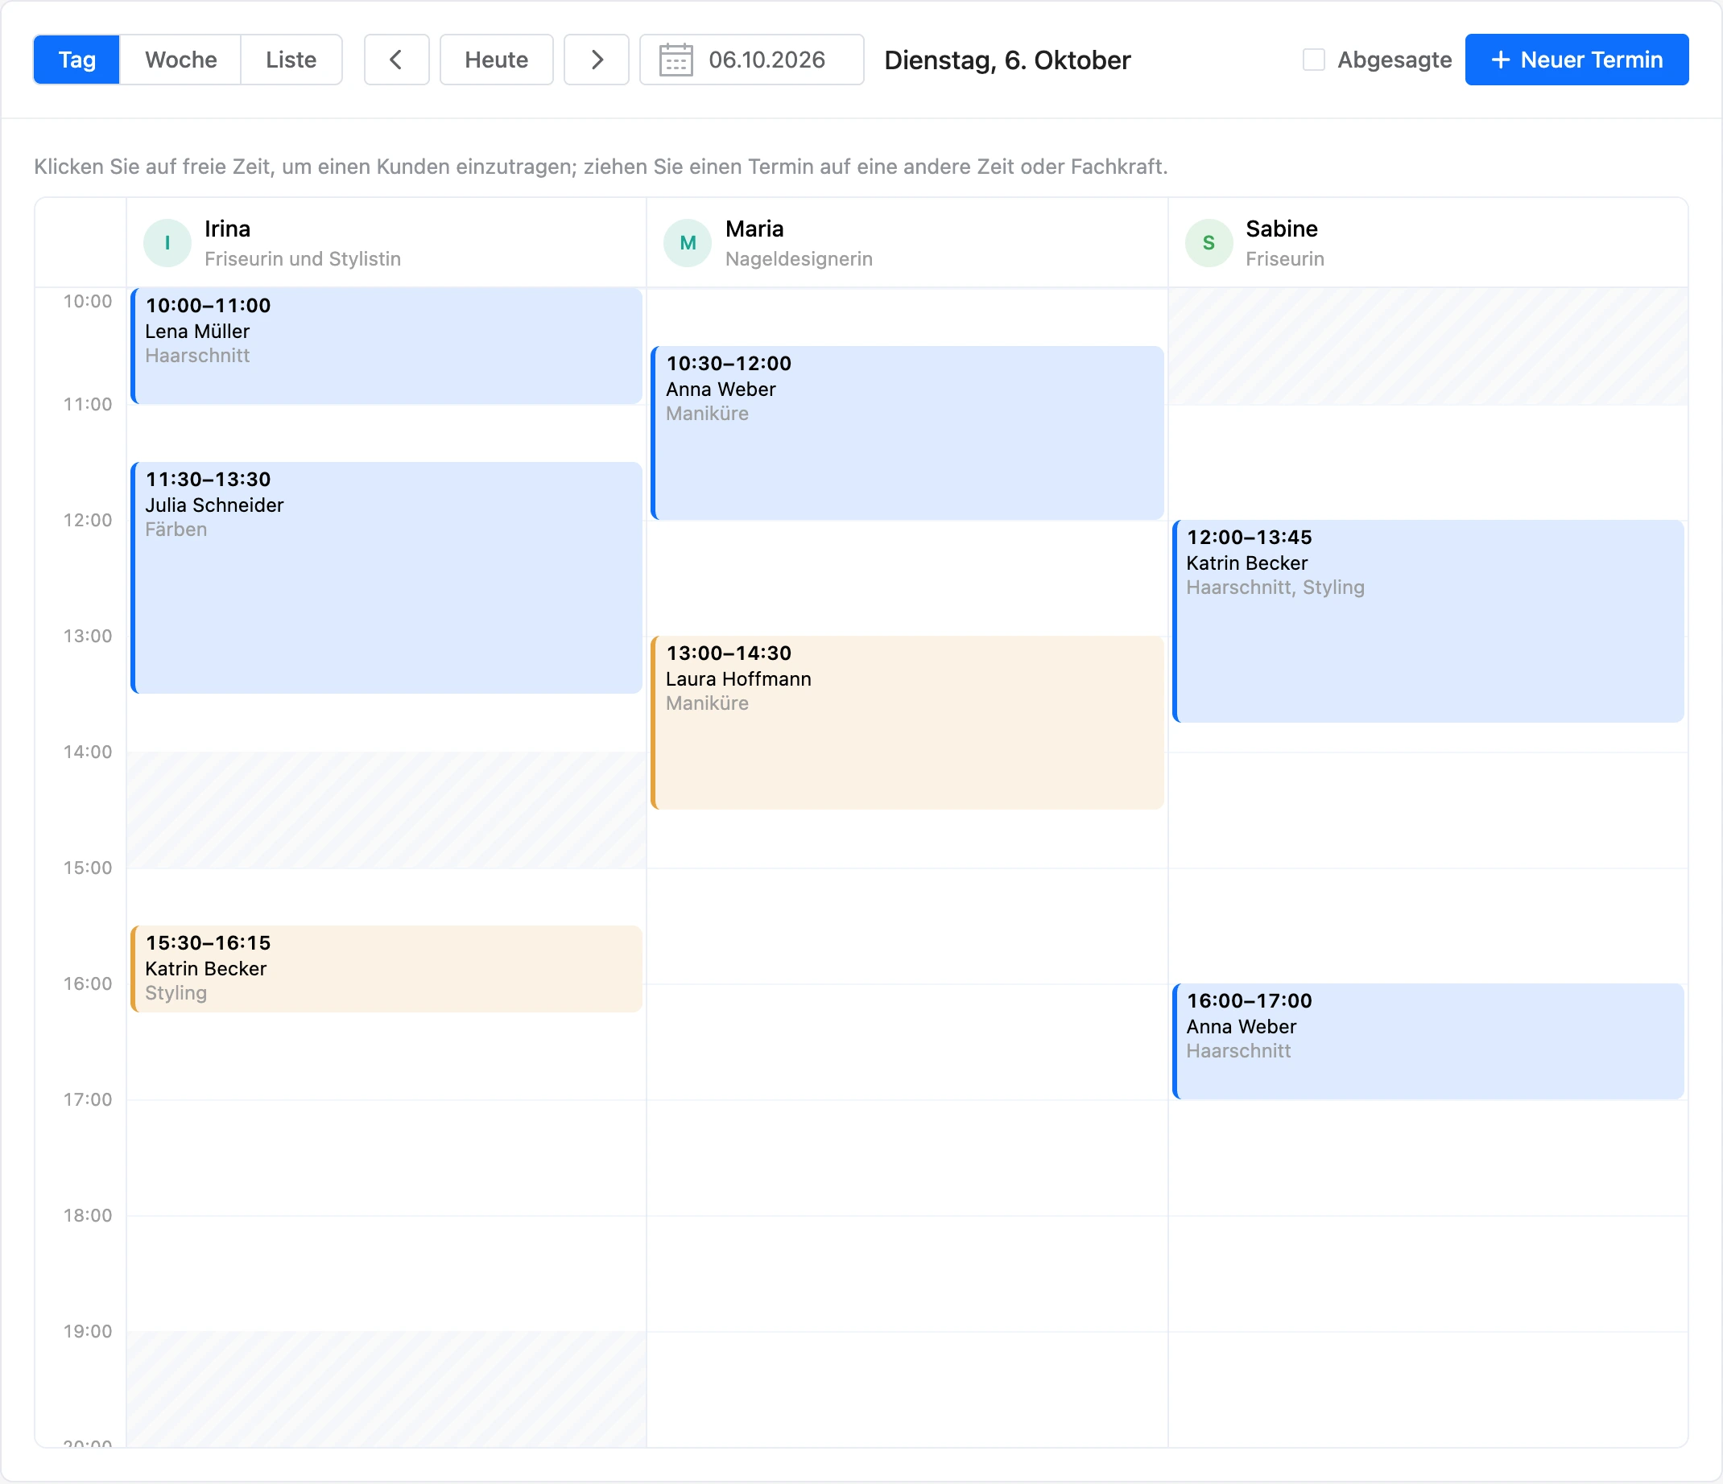
Task: Click the plus icon in Neuer Termin
Action: click(x=1500, y=60)
